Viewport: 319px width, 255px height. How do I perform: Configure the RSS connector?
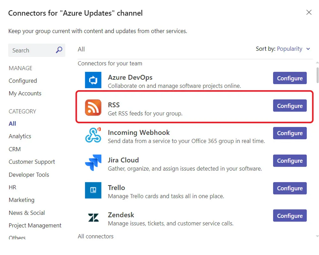pyautogui.click(x=290, y=105)
